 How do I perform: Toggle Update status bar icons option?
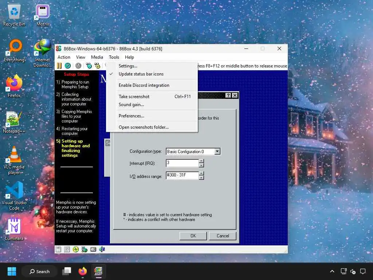tap(152, 74)
